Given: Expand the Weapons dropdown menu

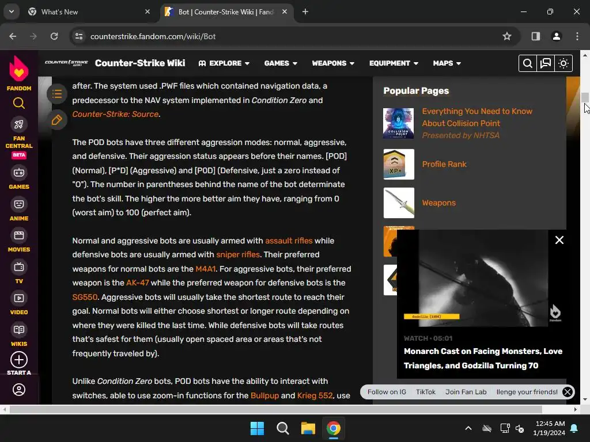Looking at the screenshot, I should 333,63.
